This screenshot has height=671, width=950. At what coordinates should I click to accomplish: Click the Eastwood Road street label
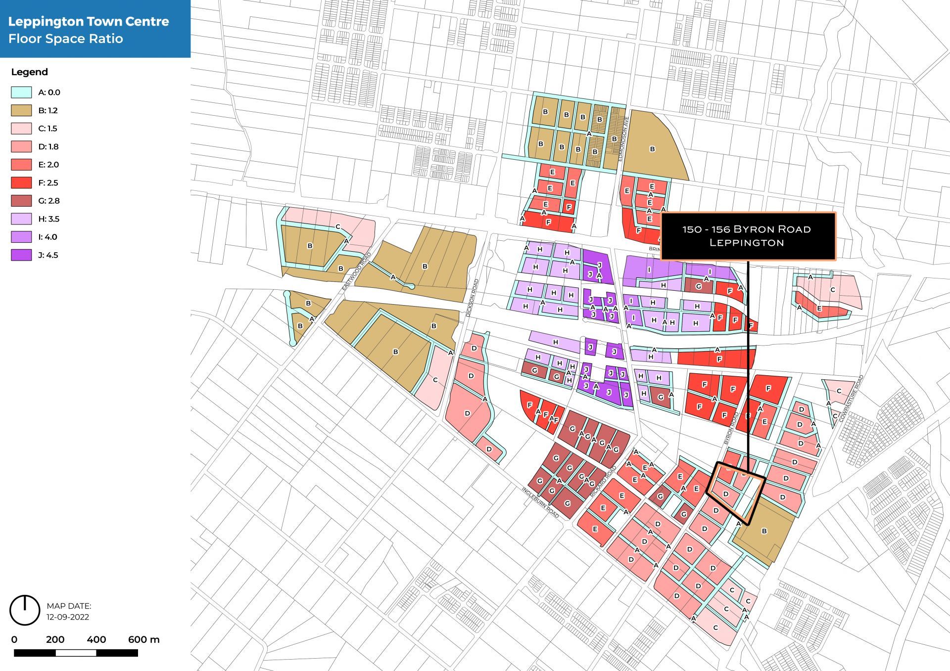pos(356,272)
